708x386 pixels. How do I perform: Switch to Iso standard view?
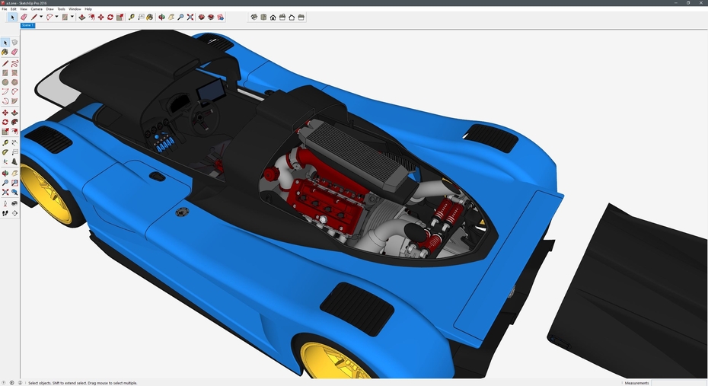[254, 17]
